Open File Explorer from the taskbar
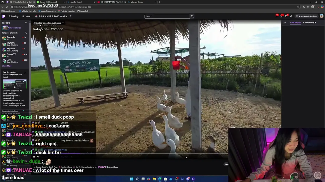Screen dimensions: 325x182 [154, 179]
